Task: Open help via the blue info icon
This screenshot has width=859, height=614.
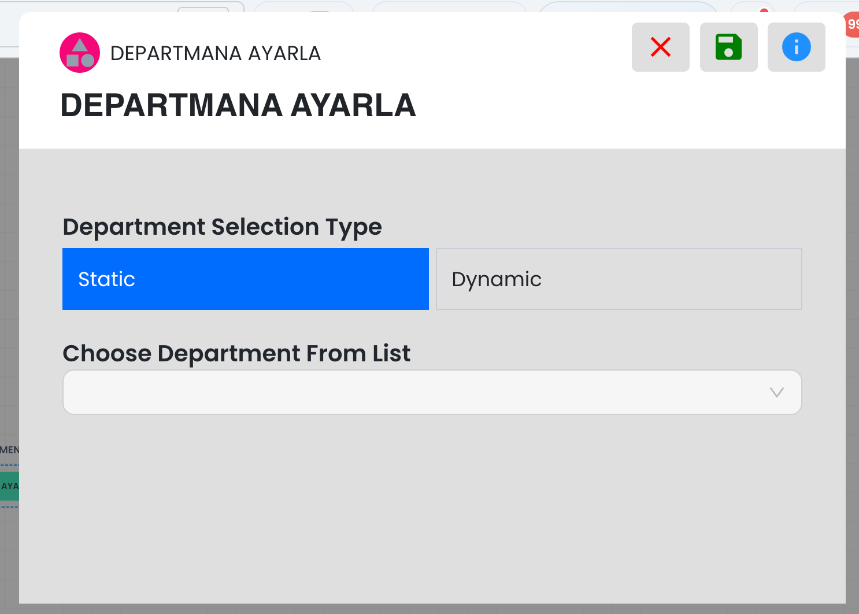Action: [796, 47]
